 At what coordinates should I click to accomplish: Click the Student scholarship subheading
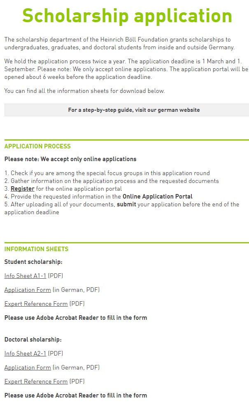[x=33, y=262]
